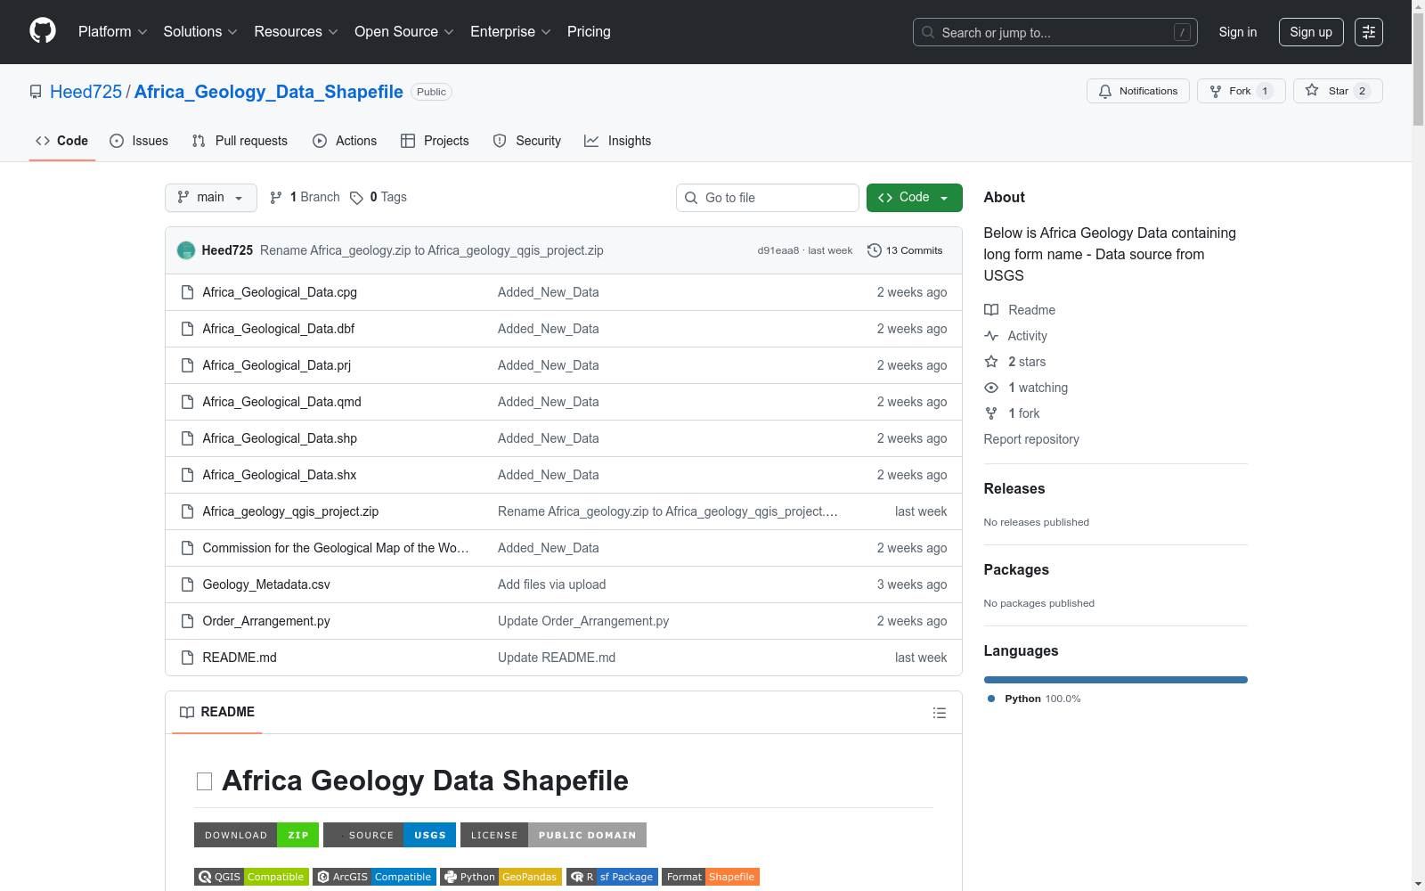The image size is (1425, 891).
Task: Click the R sf Package badge
Action: (x=612, y=877)
